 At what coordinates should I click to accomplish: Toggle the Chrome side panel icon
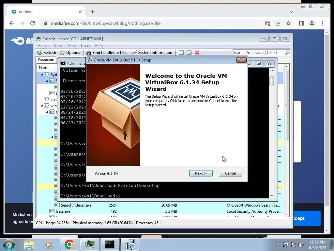(301, 23)
